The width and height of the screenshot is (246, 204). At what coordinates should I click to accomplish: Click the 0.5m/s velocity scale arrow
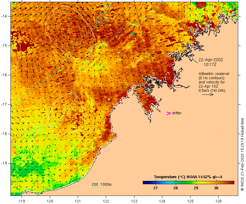point(208,94)
